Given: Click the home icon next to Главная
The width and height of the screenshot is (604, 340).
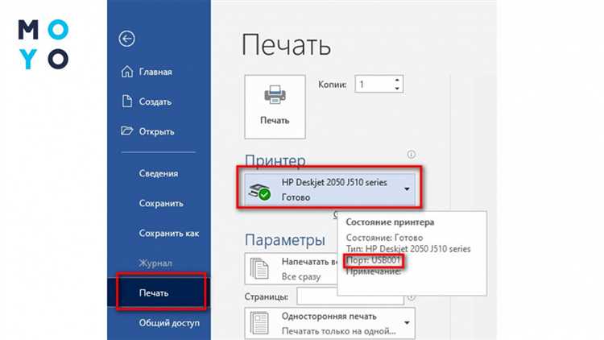Looking at the screenshot, I should tap(126, 73).
